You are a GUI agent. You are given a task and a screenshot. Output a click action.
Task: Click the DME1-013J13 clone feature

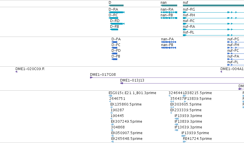tap(182, 83)
